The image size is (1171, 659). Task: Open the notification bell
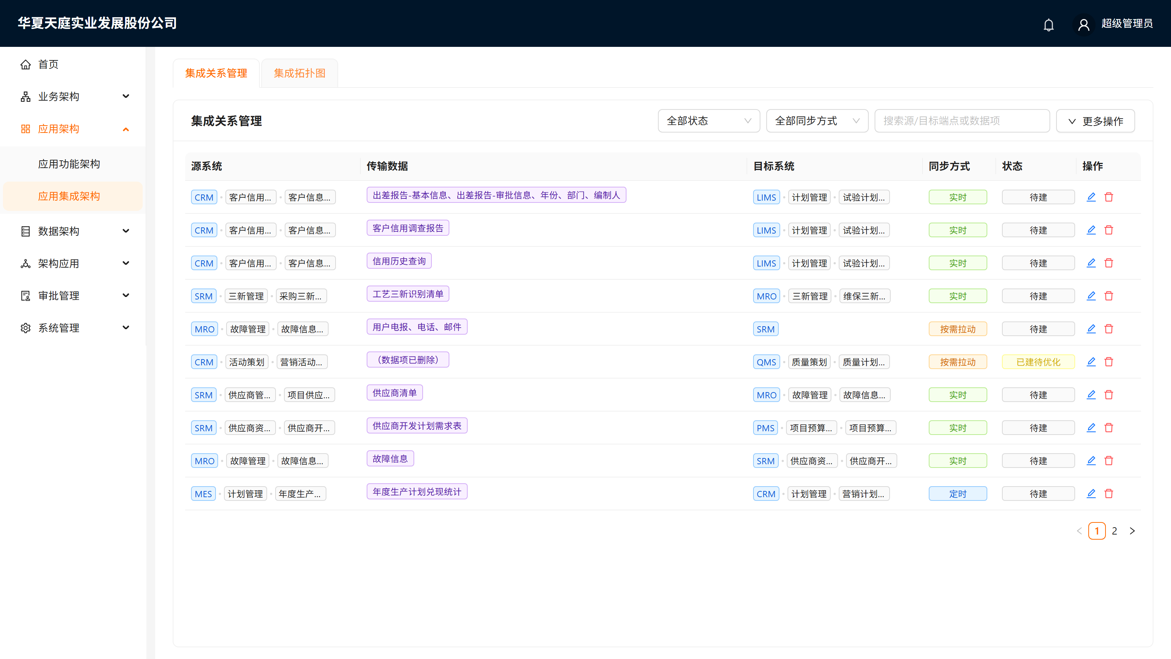pyautogui.click(x=1048, y=25)
